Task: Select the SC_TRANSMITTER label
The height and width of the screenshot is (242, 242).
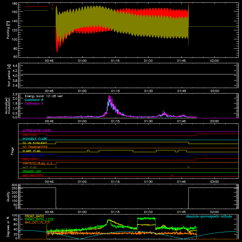Action: coord(35,147)
